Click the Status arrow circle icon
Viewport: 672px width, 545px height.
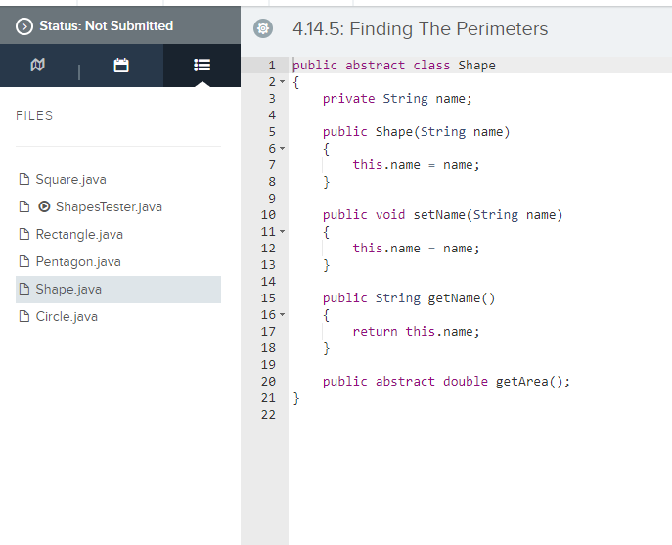coord(24,26)
